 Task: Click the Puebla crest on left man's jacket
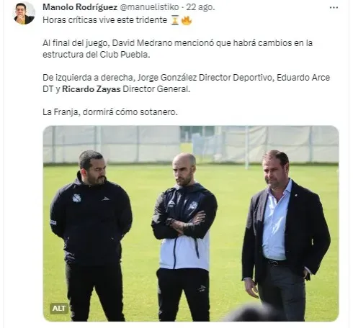(x=76, y=198)
